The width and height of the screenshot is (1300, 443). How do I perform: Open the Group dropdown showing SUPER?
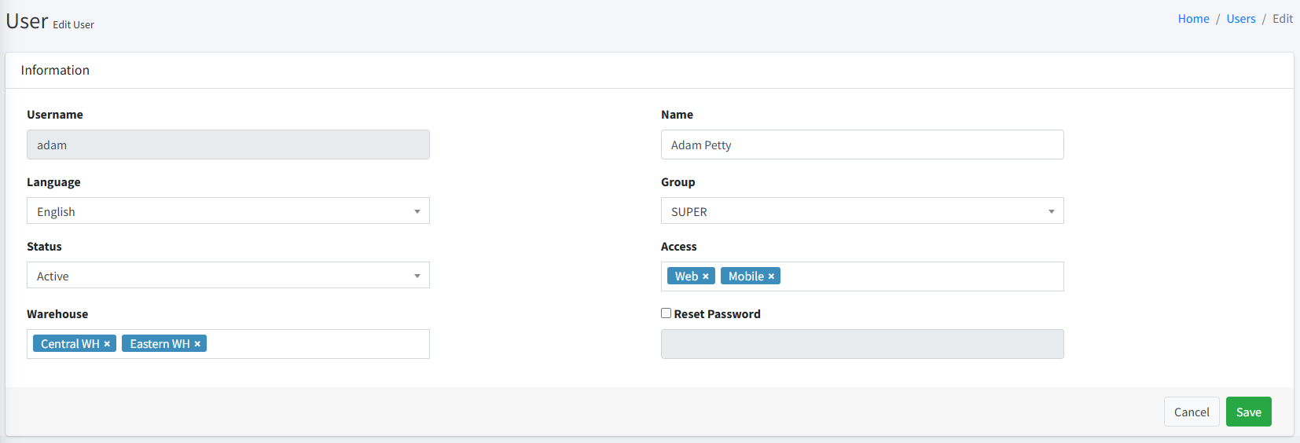pyautogui.click(x=861, y=211)
